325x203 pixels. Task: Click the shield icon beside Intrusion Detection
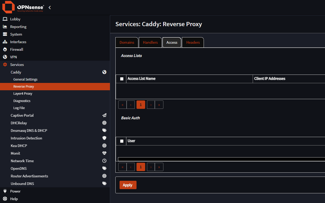(104, 138)
